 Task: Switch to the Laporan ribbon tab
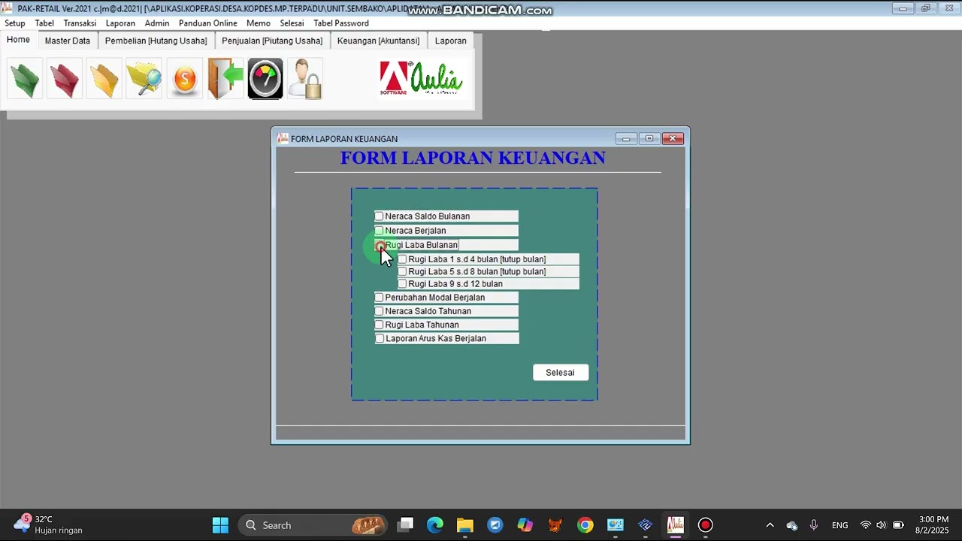(x=451, y=41)
